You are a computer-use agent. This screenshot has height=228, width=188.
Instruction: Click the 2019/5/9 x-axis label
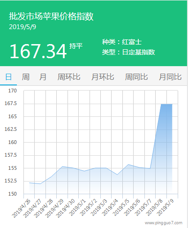165,207
